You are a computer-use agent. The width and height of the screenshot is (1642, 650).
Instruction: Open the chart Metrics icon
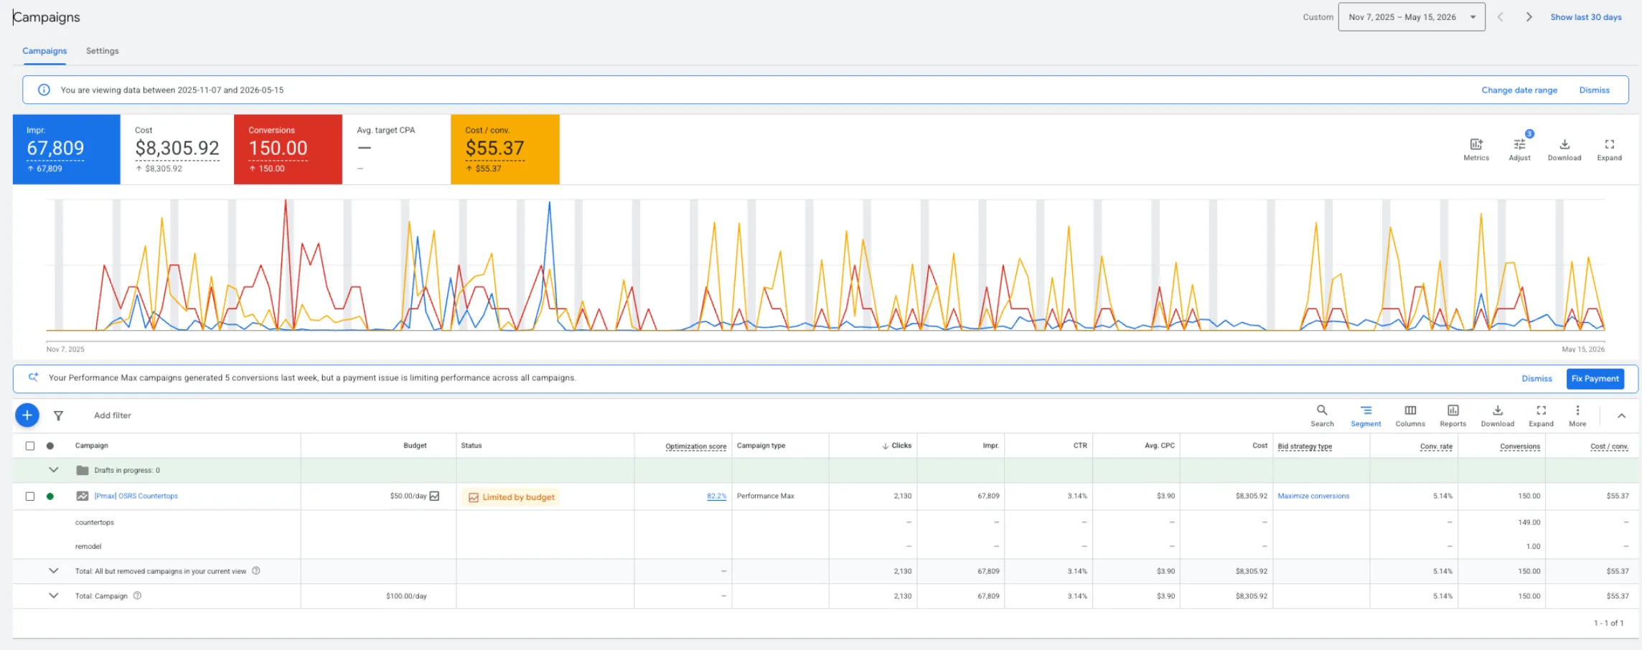click(x=1476, y=150)
